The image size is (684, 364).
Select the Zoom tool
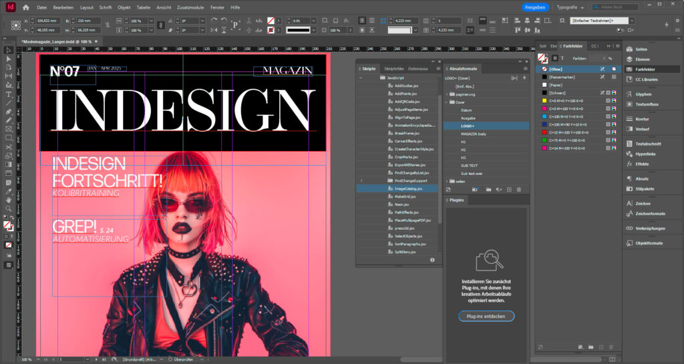coord(8,209)
